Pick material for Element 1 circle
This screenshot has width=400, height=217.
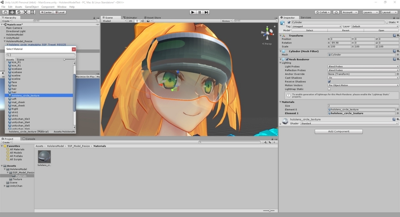tap(398, 113)
